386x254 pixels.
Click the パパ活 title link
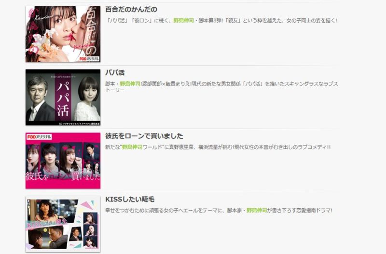click(x=115, y=72)
